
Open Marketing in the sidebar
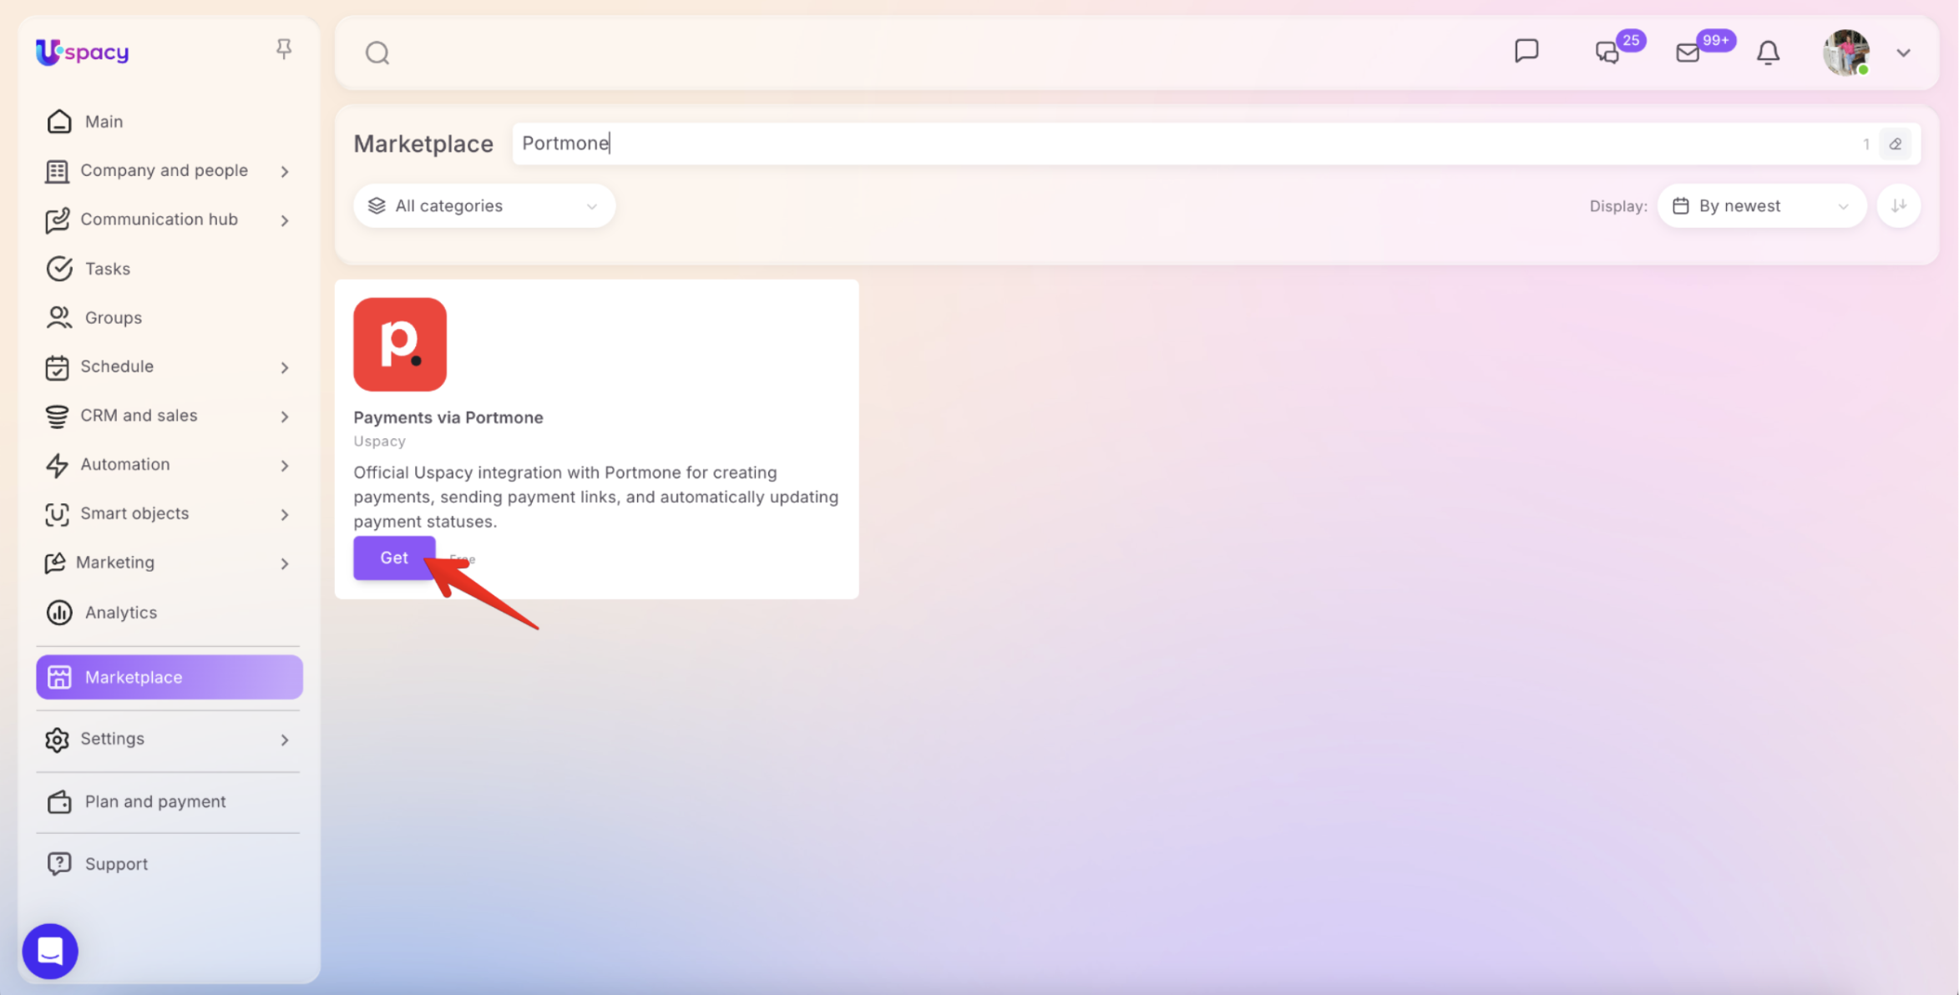point(115,563)
